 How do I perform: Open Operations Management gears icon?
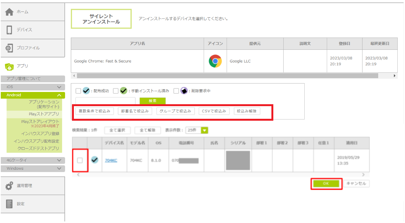pyautogui.click(x=10, y=186)
